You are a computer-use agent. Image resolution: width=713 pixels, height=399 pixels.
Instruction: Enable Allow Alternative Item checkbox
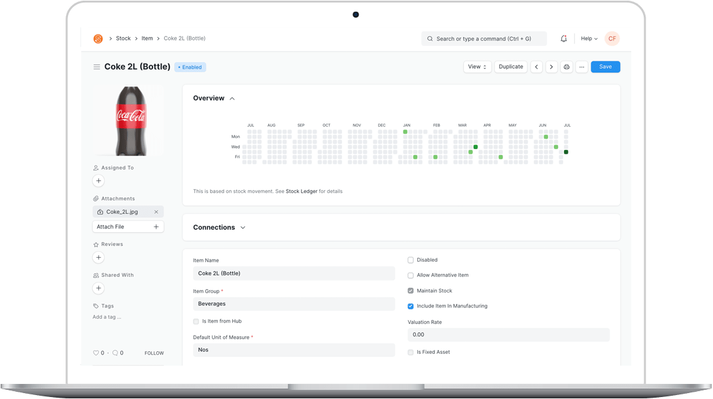[x=411, y=275]
